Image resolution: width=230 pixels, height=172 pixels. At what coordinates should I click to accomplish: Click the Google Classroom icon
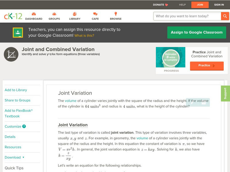(18, 32)
